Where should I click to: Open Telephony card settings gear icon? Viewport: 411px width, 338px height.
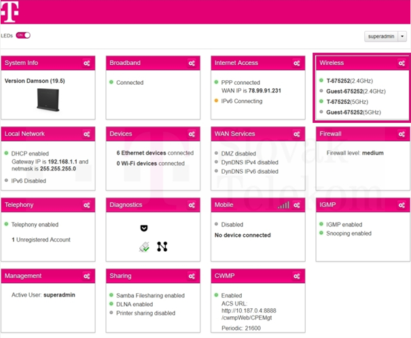pyautogui.click(x=87, y=205)
